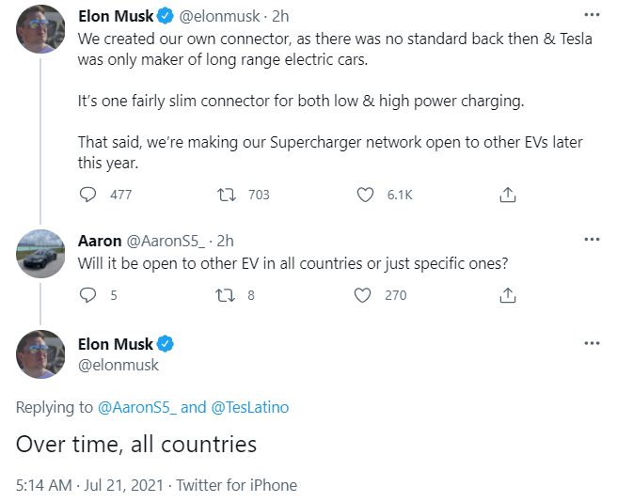Reply to Elon Musk's connector tweet
The height and width of the screenshot is (502, 617).
[x=88, y=195]
